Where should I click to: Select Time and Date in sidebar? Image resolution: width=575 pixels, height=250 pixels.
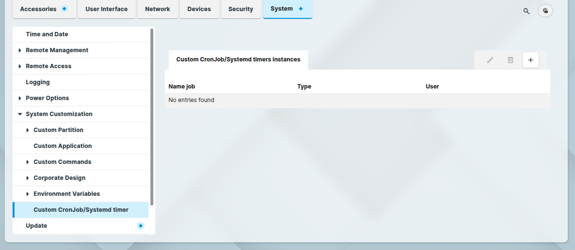(x=47, y=34)
